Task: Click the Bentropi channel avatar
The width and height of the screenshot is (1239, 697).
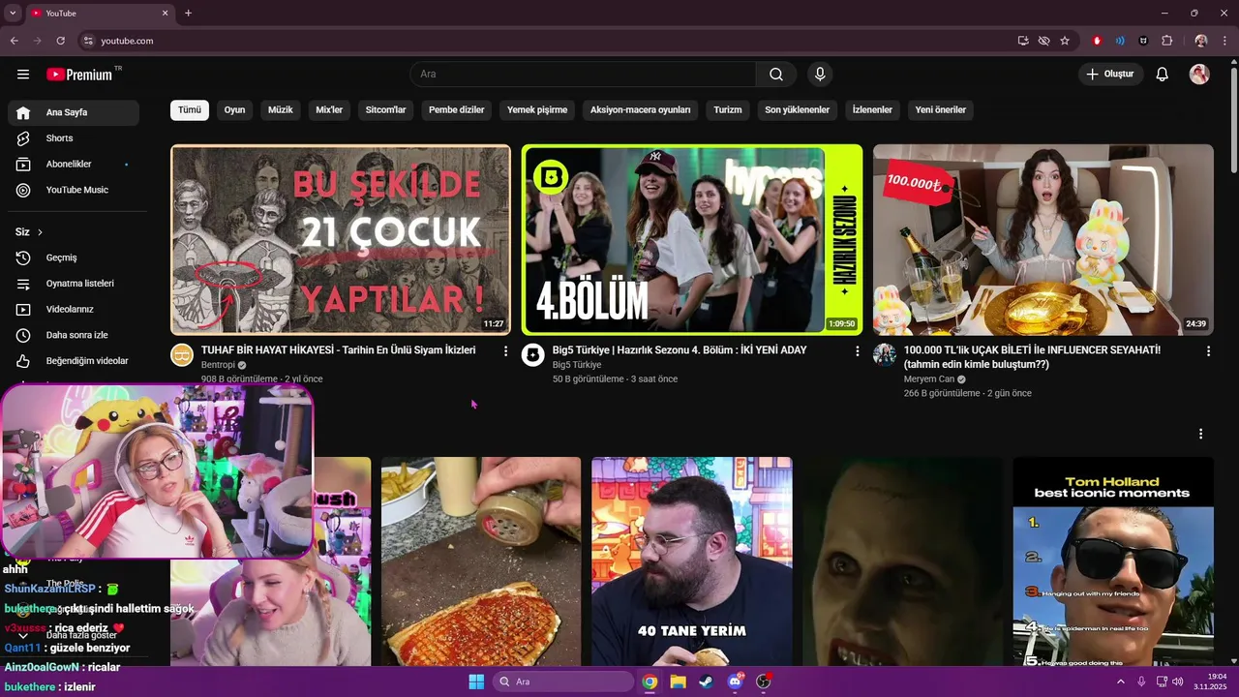Action: (x=182, y=355)
